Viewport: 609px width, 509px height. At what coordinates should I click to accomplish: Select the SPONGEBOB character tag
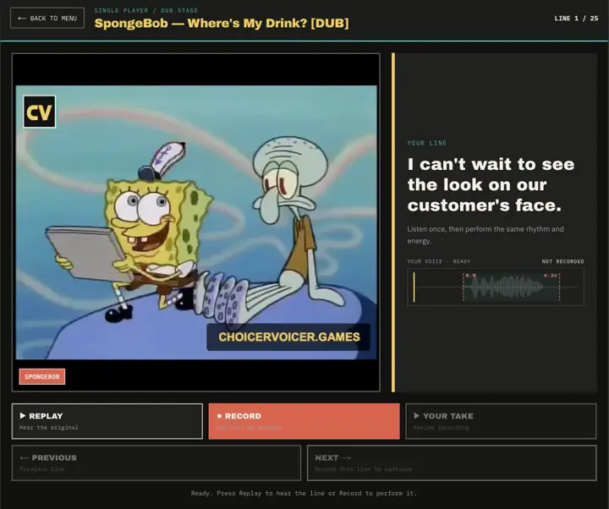(42, 376)
